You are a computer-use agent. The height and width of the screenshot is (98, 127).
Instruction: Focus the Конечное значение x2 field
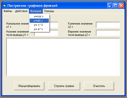tap(108, 25)
